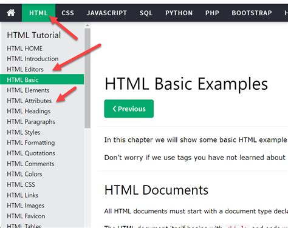
Task: Open HTML Styles in sidebar
Action: tap(24, 132)
